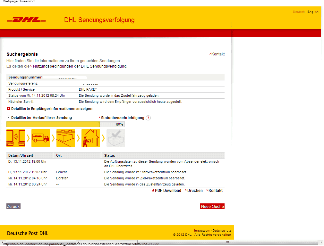This screenshot has height=246, width=324.
Task: Select row Mi, 14.11.2012 04:16 Uhr
Action: (115, 178)
